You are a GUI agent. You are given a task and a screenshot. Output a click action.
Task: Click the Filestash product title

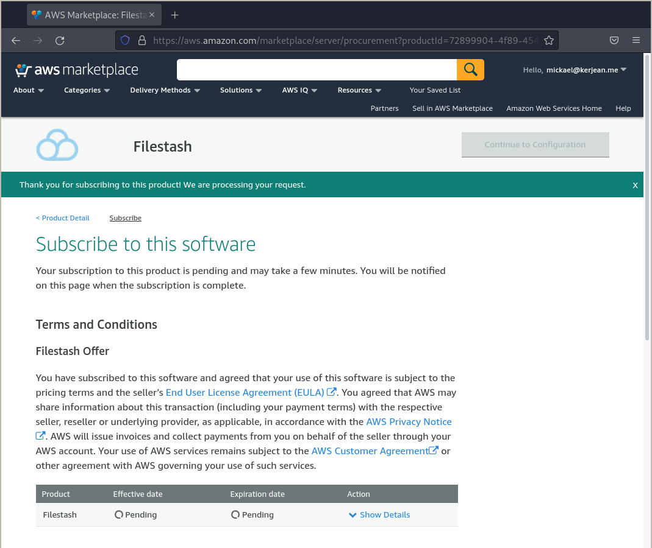click(163, 147)
